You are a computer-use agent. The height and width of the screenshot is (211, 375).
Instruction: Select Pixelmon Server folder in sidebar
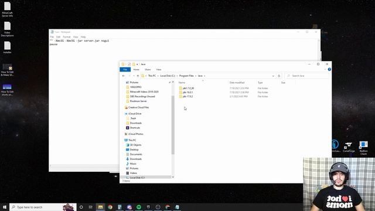point(138,101)
